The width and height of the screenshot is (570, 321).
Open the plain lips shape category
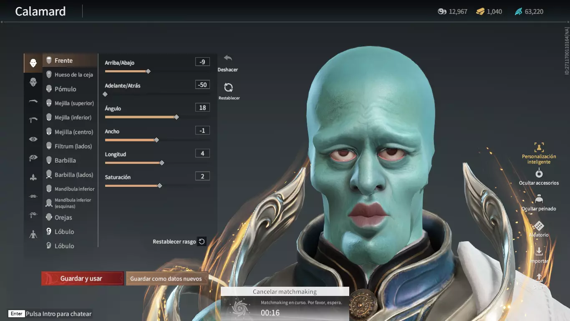pos(33,196)
